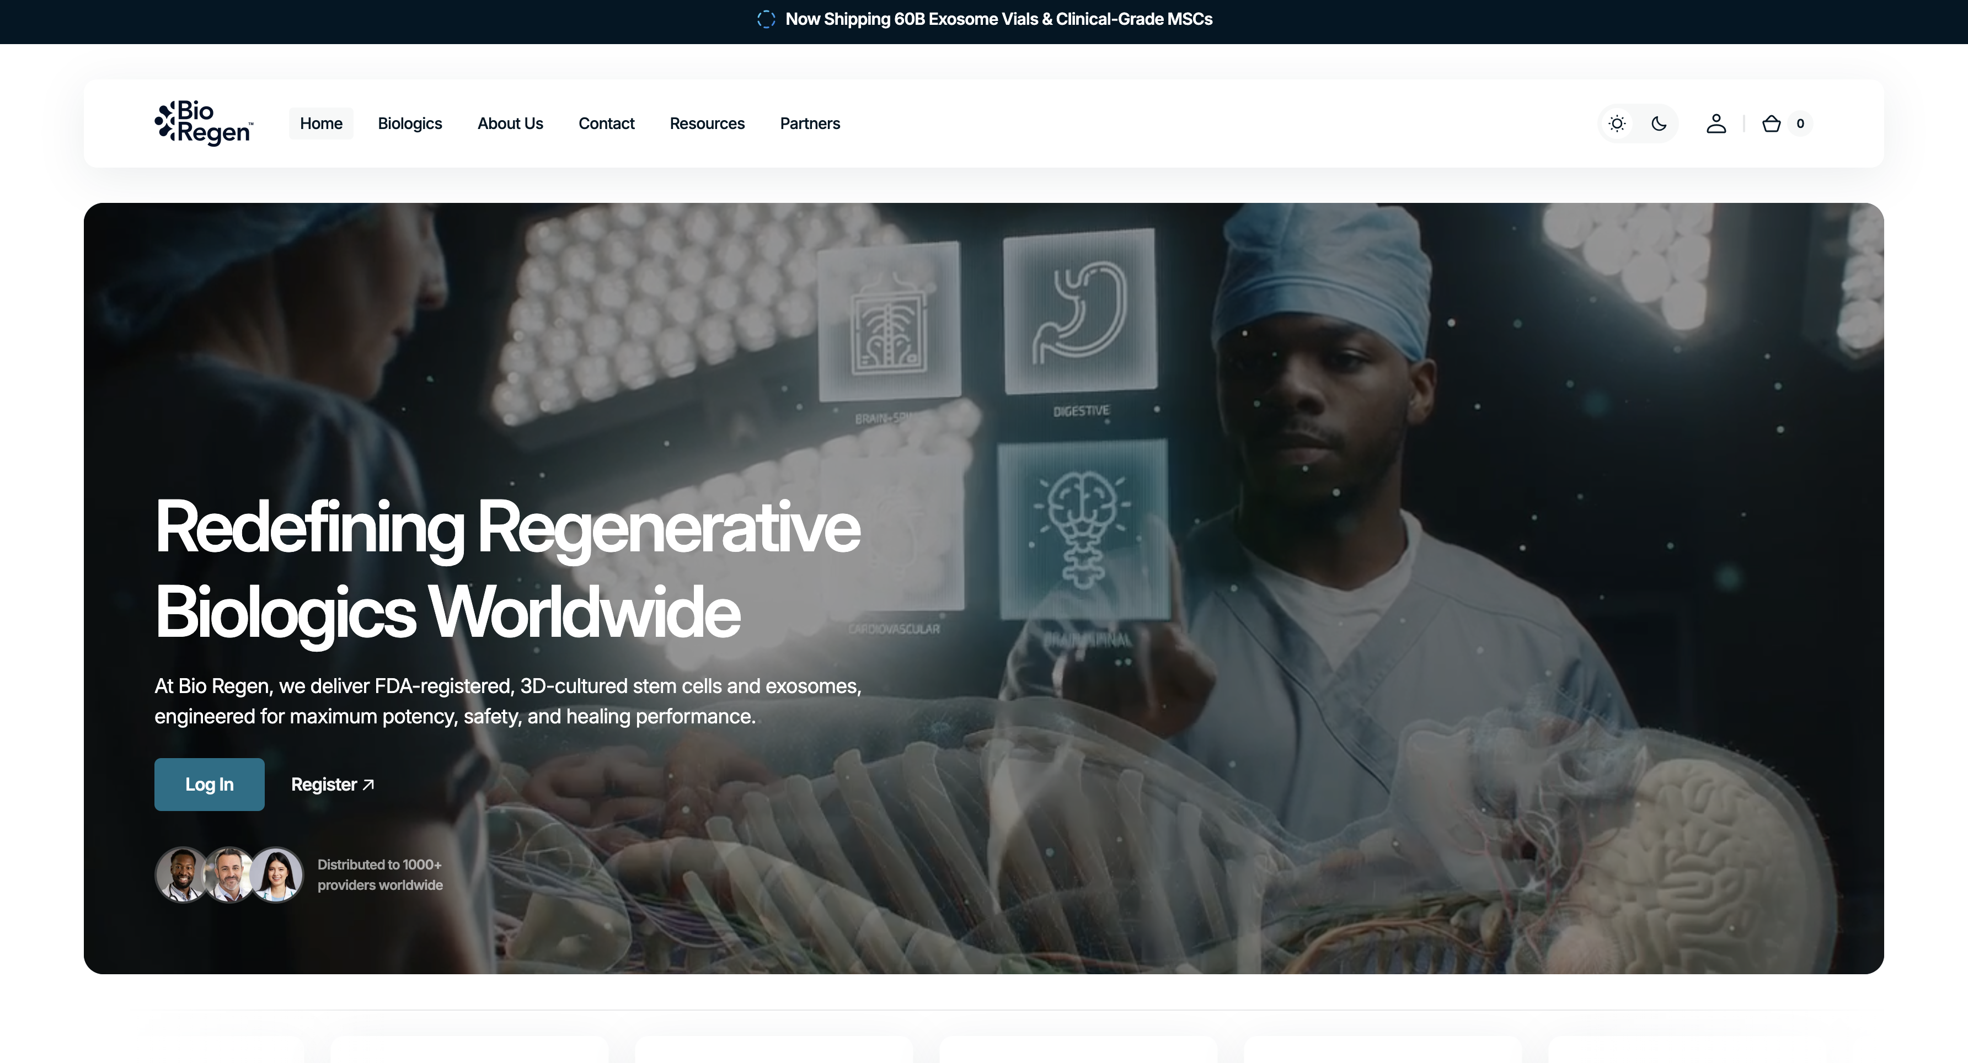Click the Log In button
This screenshot has height=1063, width=1968.
210,784
